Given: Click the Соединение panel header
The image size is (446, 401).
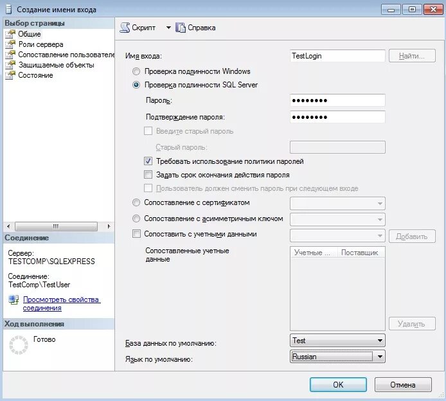Looking at the screenshot, I should 58,238.
